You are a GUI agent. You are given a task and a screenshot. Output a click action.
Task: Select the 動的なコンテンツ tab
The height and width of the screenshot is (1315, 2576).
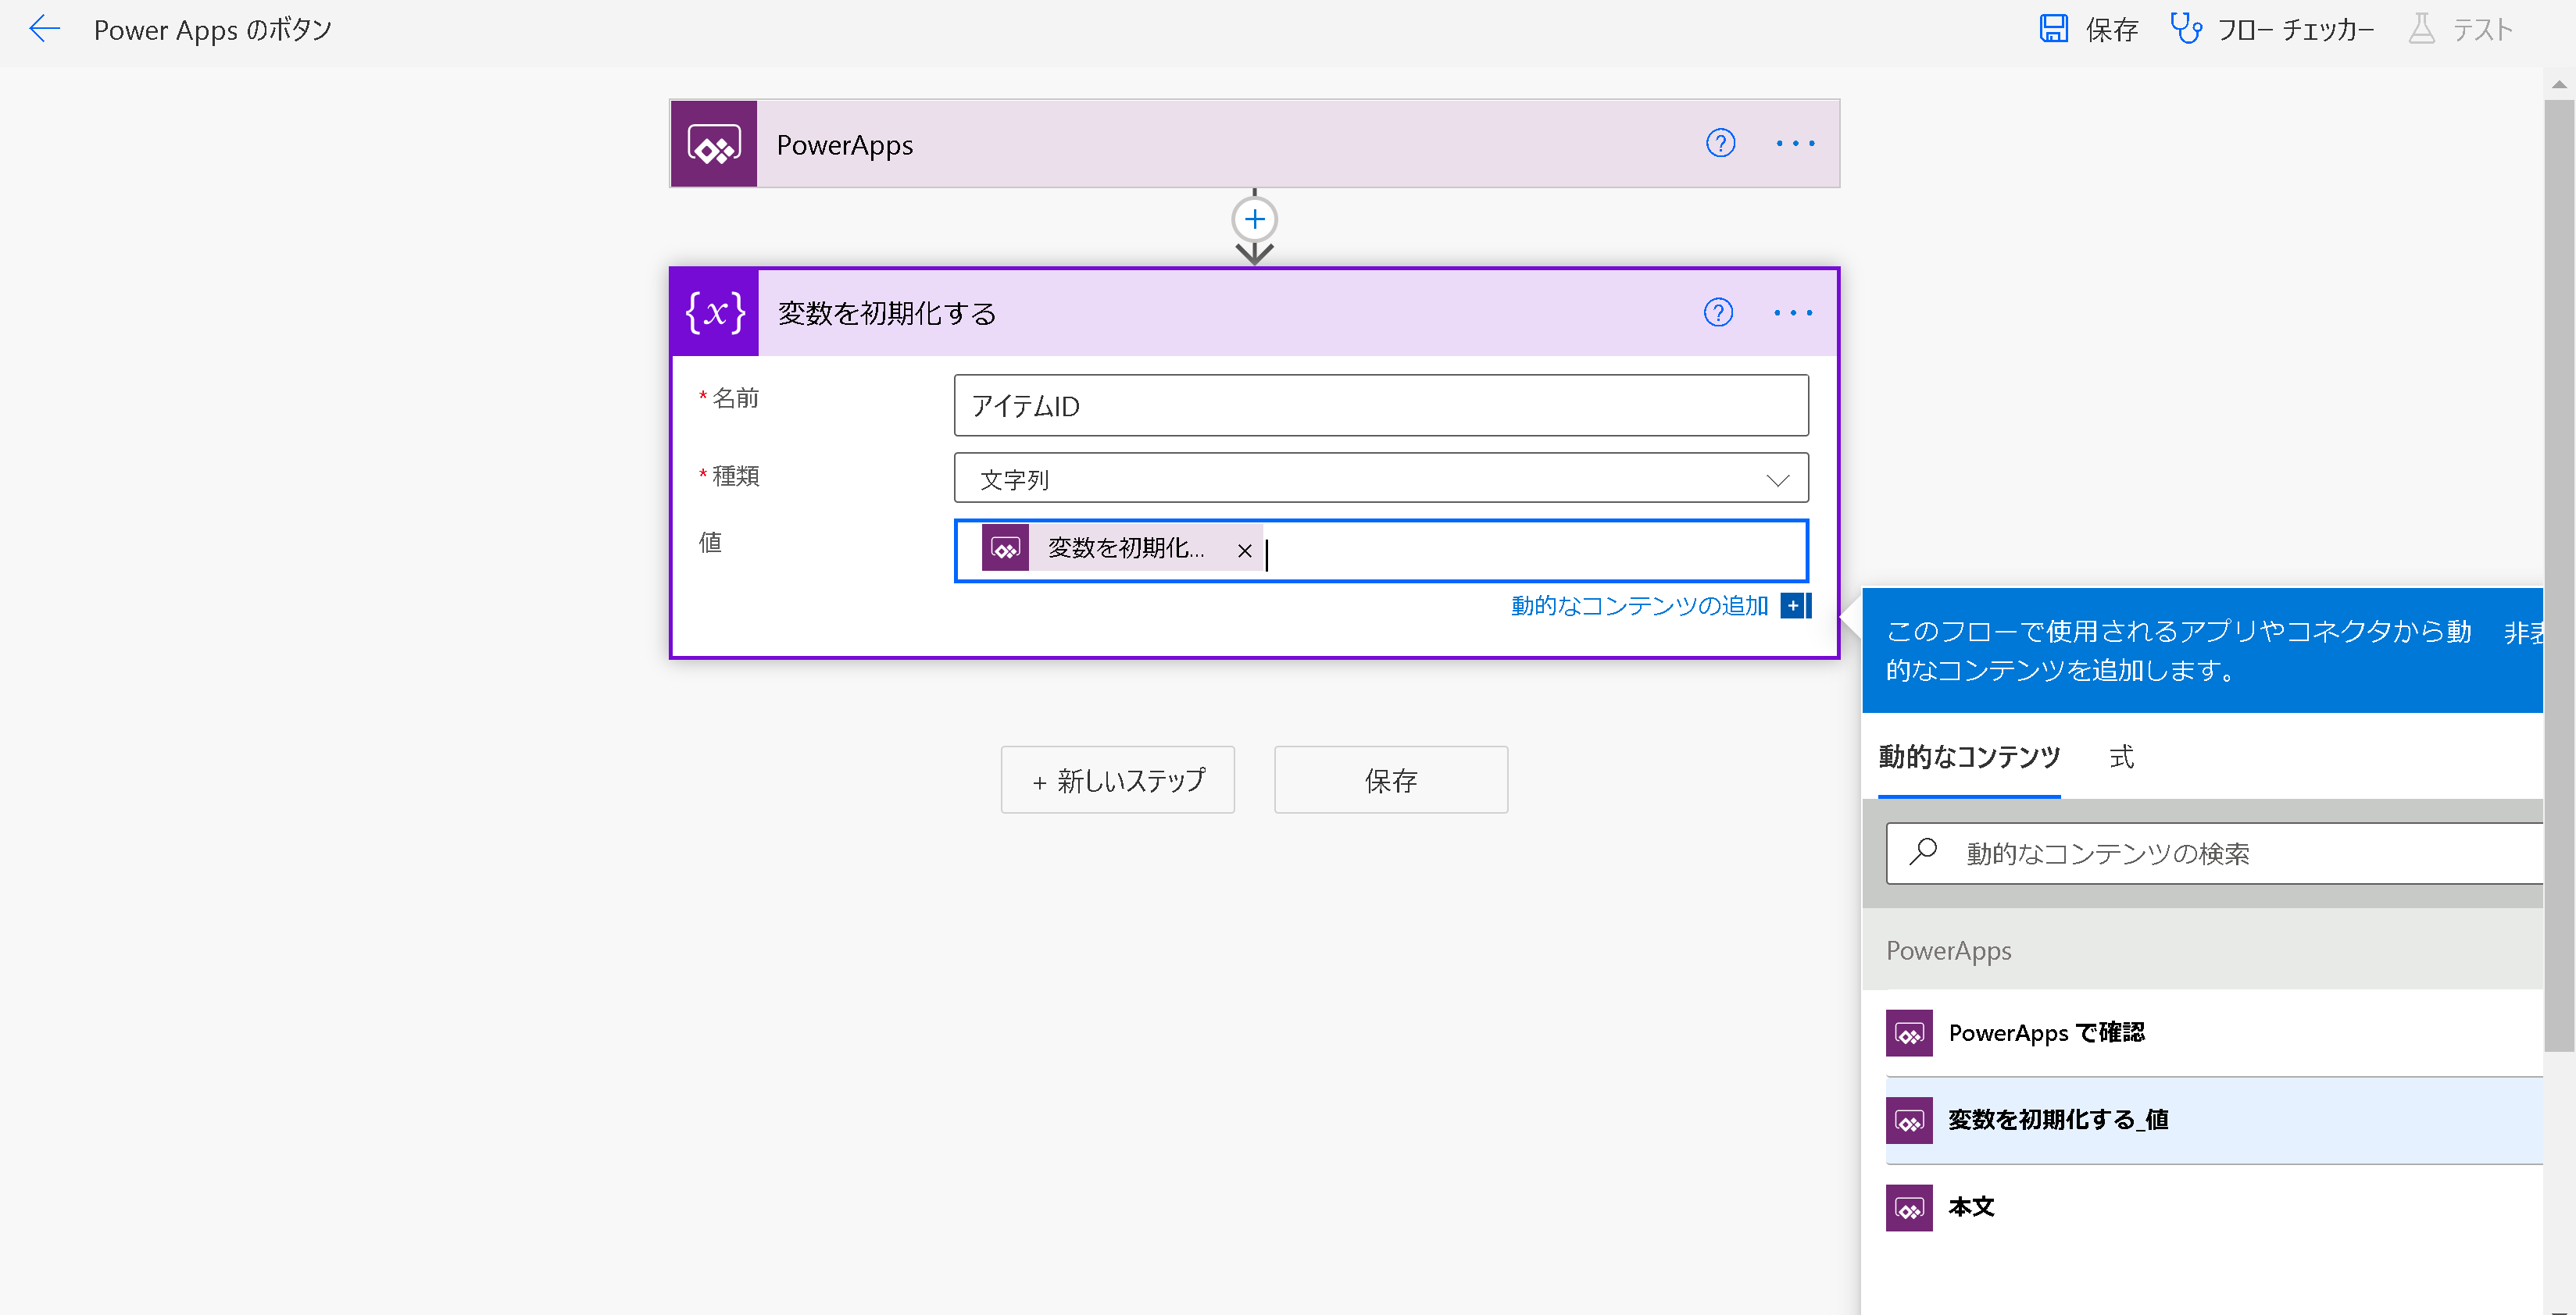click(1968, 757)
